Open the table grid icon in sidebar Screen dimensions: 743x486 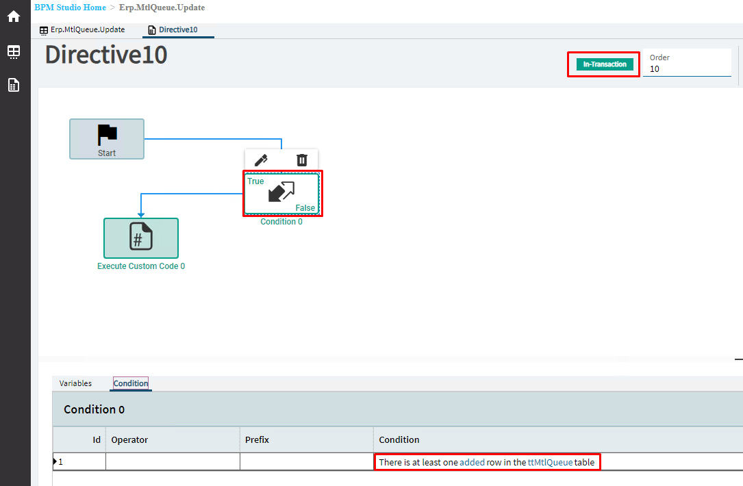14,51
